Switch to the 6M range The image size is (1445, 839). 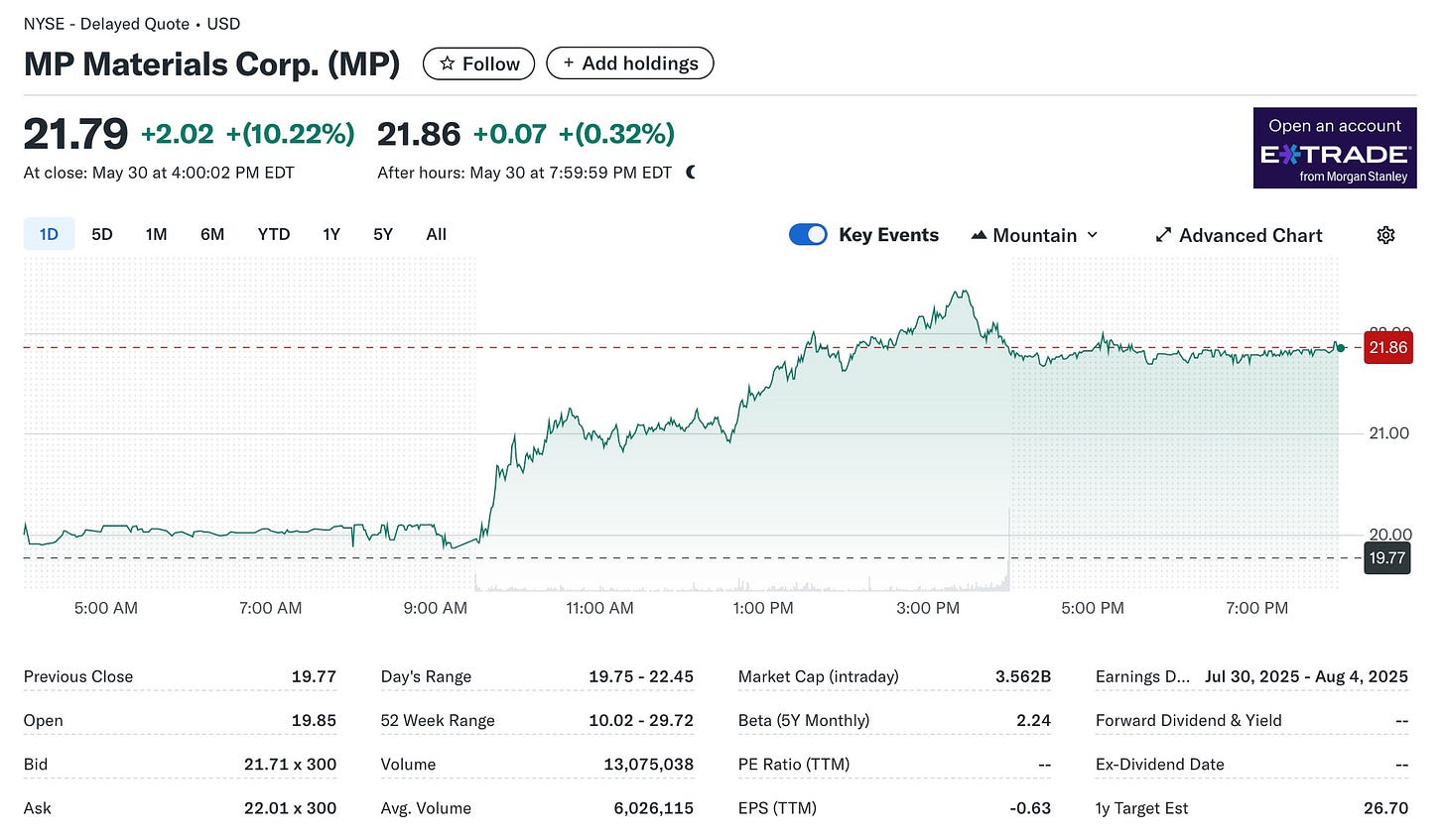[212, 234]
